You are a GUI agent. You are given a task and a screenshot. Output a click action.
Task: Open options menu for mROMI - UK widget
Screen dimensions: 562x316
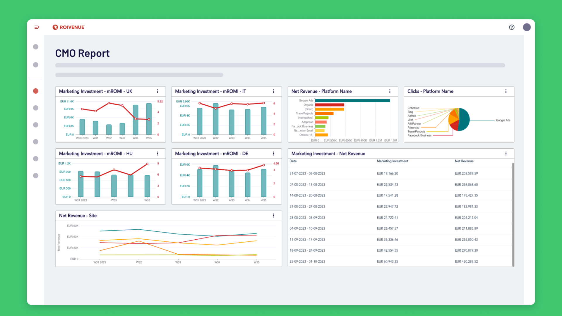[157, 91]
